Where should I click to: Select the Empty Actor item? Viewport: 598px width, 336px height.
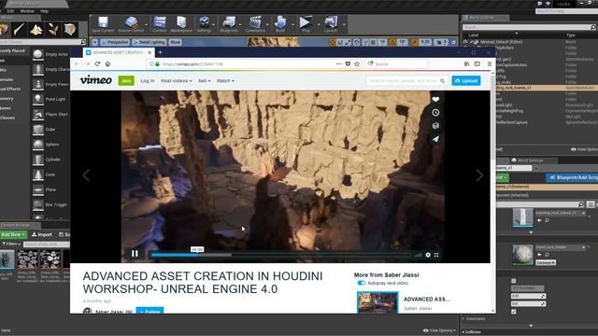(50, 54)
